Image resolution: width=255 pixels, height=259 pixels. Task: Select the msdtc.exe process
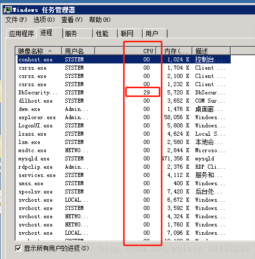click(x=124, y=150)
